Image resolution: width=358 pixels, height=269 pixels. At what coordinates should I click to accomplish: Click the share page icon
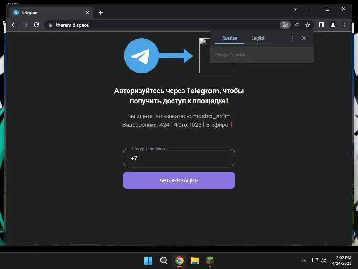point(296,25)
